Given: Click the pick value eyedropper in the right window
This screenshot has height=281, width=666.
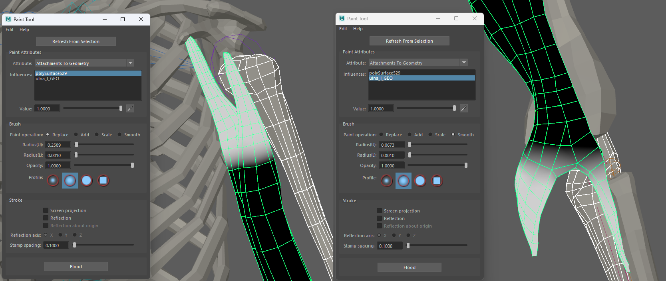Looking at the screenshot, I should pyautogui.click(x=464, y=108).
